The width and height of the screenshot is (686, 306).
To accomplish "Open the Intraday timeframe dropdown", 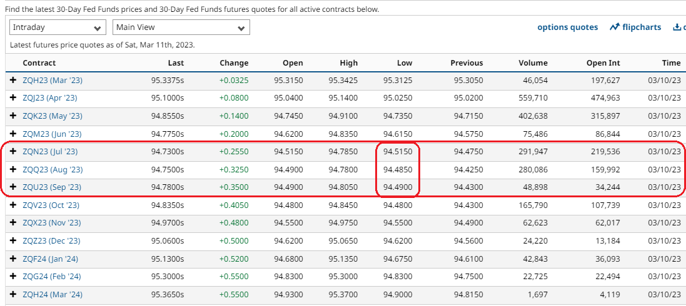I will (58, 27).
